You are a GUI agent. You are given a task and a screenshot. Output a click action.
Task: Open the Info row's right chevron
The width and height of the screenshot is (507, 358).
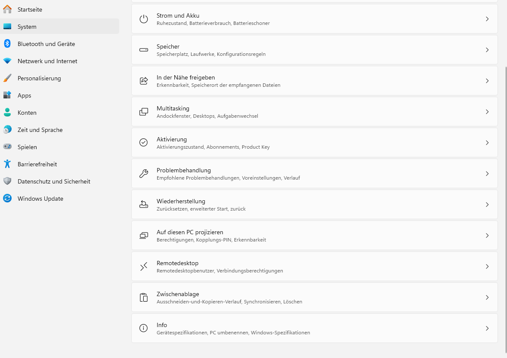click(487, 328)
